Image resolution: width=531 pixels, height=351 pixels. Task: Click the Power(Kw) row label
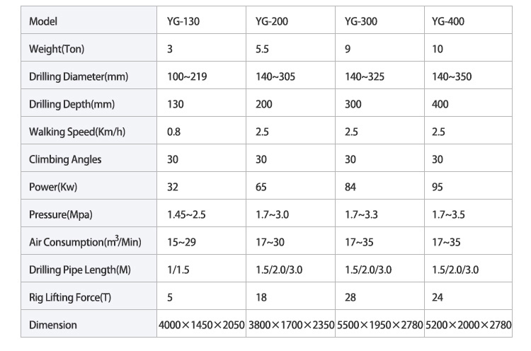(x=52, y=187)
